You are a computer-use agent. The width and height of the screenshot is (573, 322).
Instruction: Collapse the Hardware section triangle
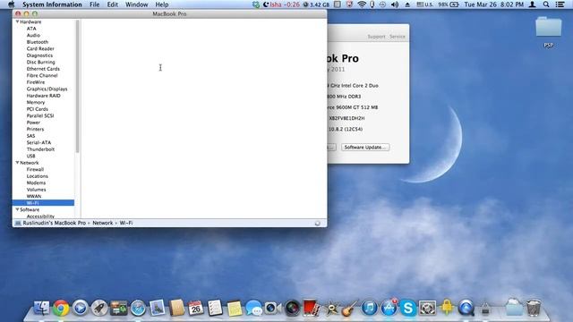click(17, 21)
